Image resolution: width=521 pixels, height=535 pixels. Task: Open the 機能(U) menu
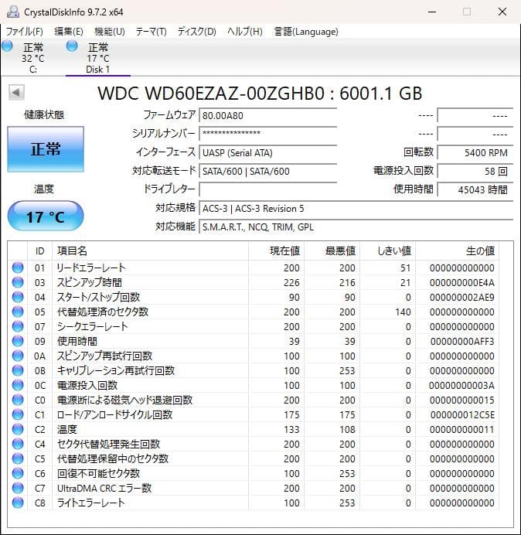tap(110, 32)
